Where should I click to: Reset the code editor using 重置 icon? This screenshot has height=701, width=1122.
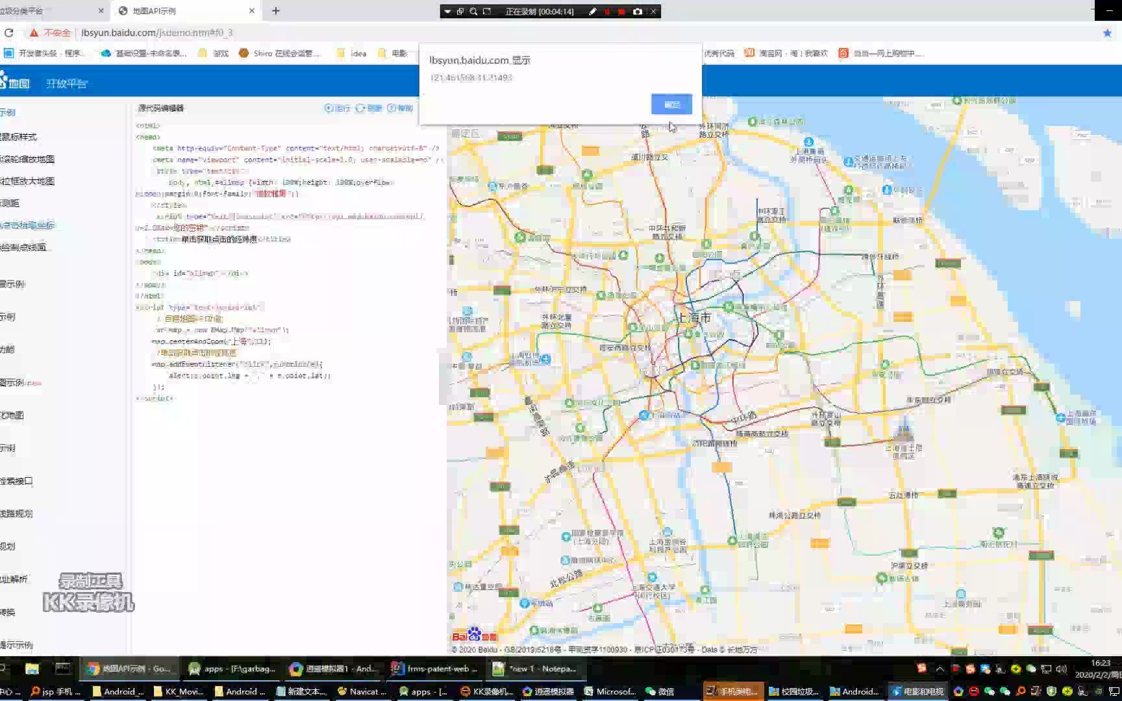coord(369,108)
